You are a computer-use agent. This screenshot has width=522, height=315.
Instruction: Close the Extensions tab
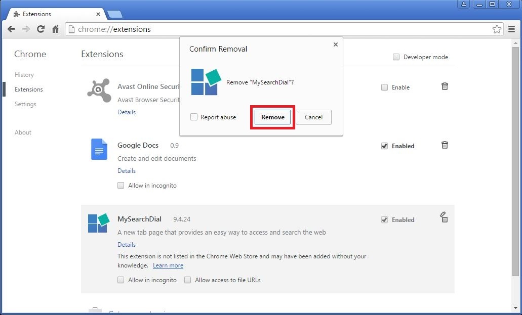(x=98, y=14)
